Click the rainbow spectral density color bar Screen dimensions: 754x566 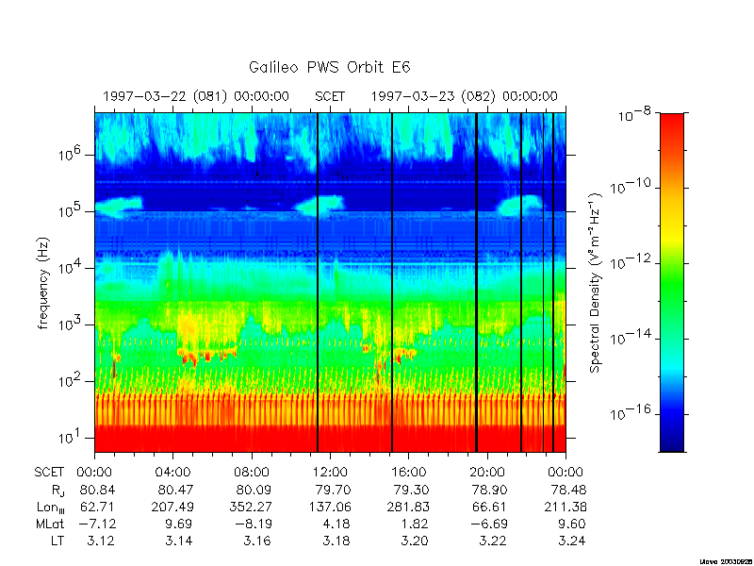click(672, 282)
